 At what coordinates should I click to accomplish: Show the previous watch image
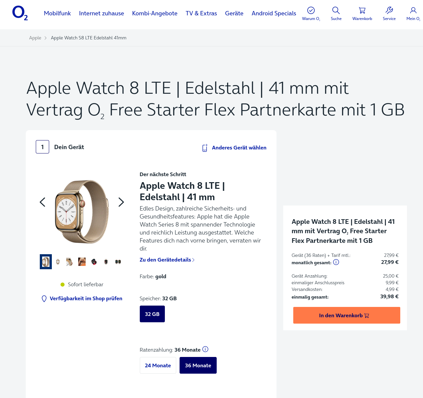click(42, 202)
